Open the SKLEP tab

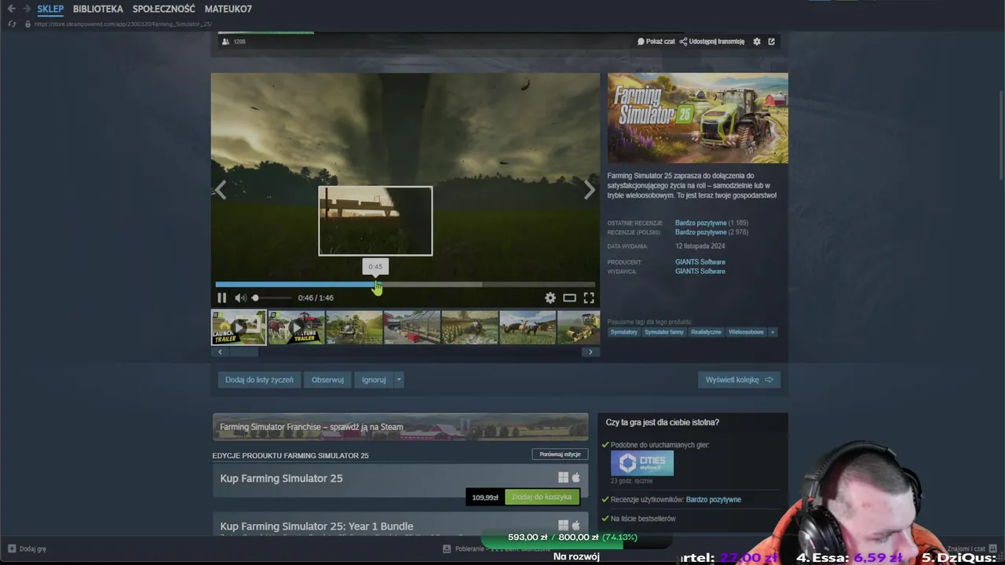click(50, 9)
